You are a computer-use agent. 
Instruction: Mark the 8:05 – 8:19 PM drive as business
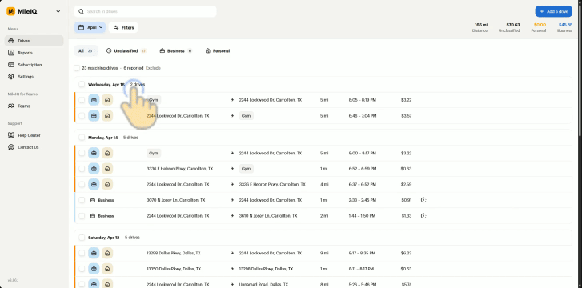(94, 100)
